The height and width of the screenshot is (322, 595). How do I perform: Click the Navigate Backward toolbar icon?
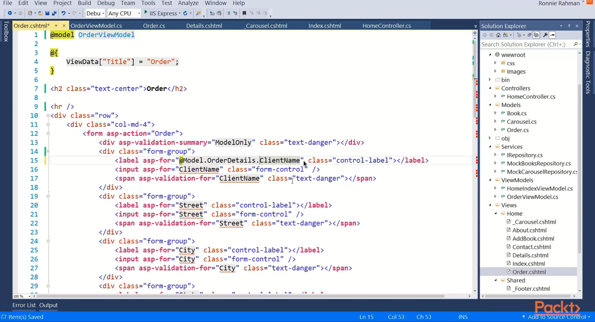(x=10, y=13)
